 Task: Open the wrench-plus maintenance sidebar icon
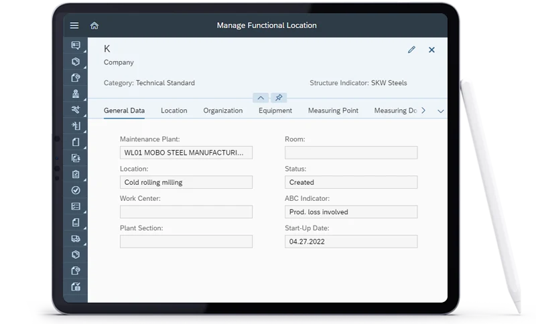76,110
